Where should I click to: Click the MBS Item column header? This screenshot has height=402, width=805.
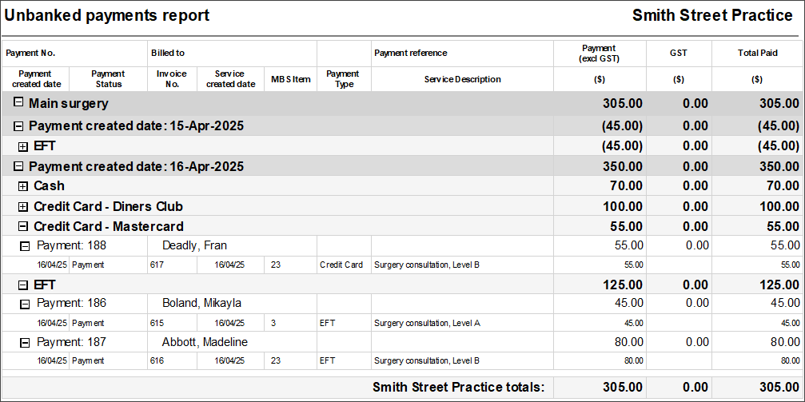[291, 79]
